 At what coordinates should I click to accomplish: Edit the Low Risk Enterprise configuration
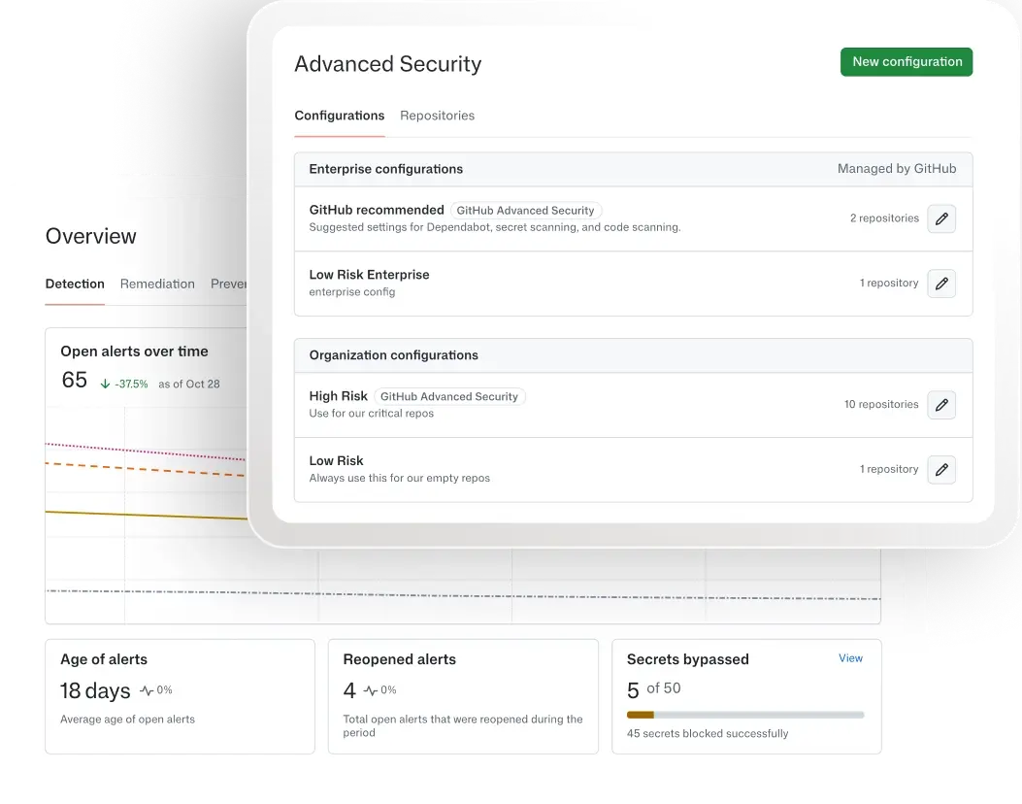(x=941, y=284)
